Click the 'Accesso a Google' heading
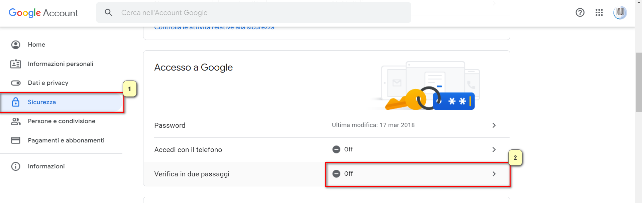 click(x=193, y=68)
